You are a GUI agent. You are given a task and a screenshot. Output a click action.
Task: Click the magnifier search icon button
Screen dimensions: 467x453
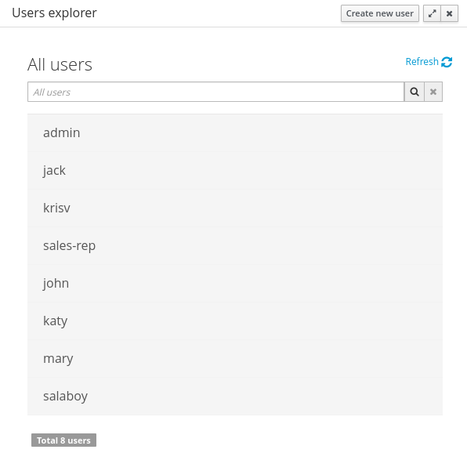[x=414, y=92]
